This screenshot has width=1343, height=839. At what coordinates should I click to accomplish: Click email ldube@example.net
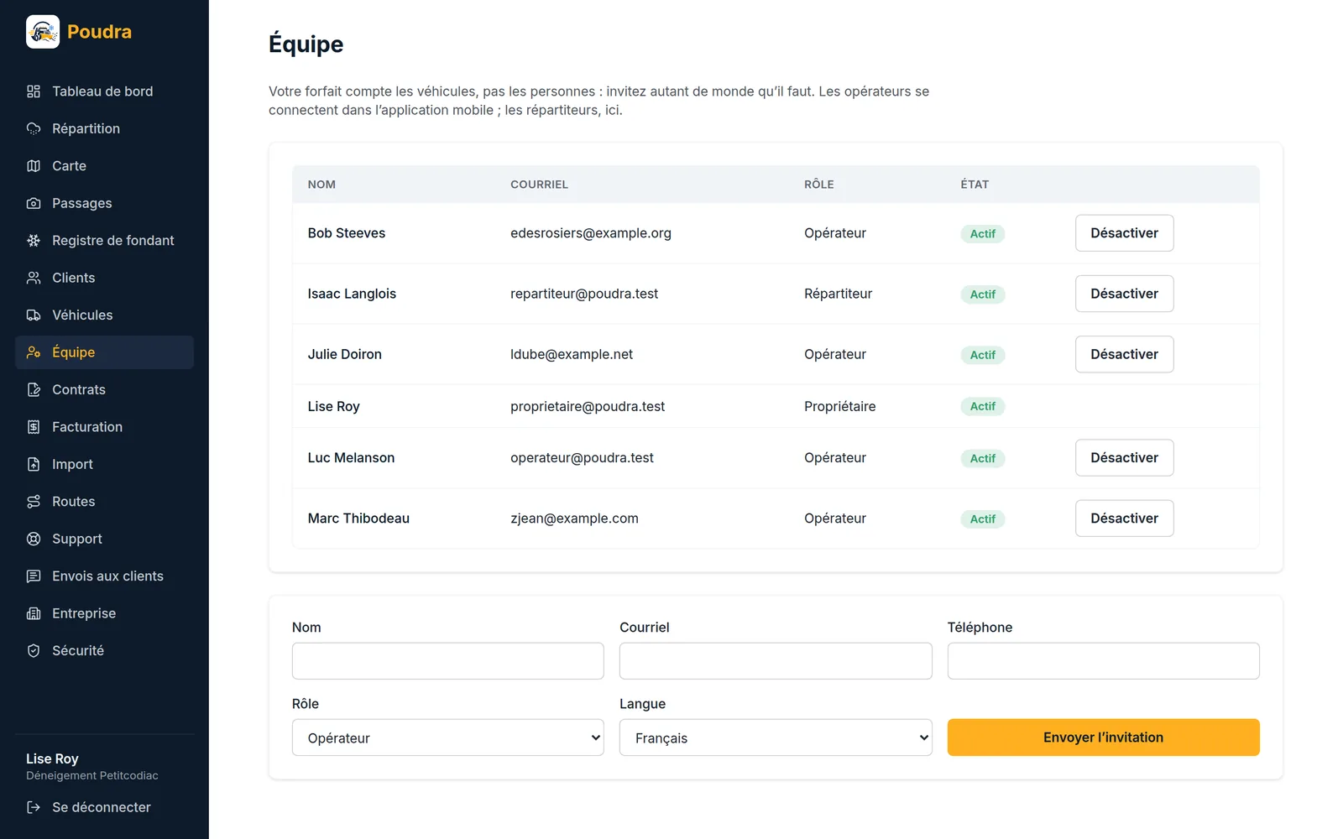[572, 354]
